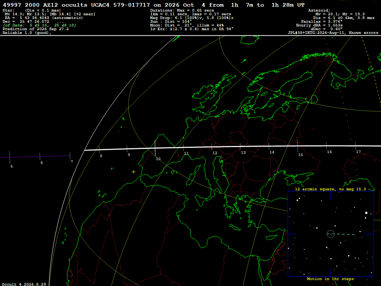Viewport: 381px width, 286px height.
Task: Click the 'Mag Drop' line in the durations block
Action: tap(192, 18)
